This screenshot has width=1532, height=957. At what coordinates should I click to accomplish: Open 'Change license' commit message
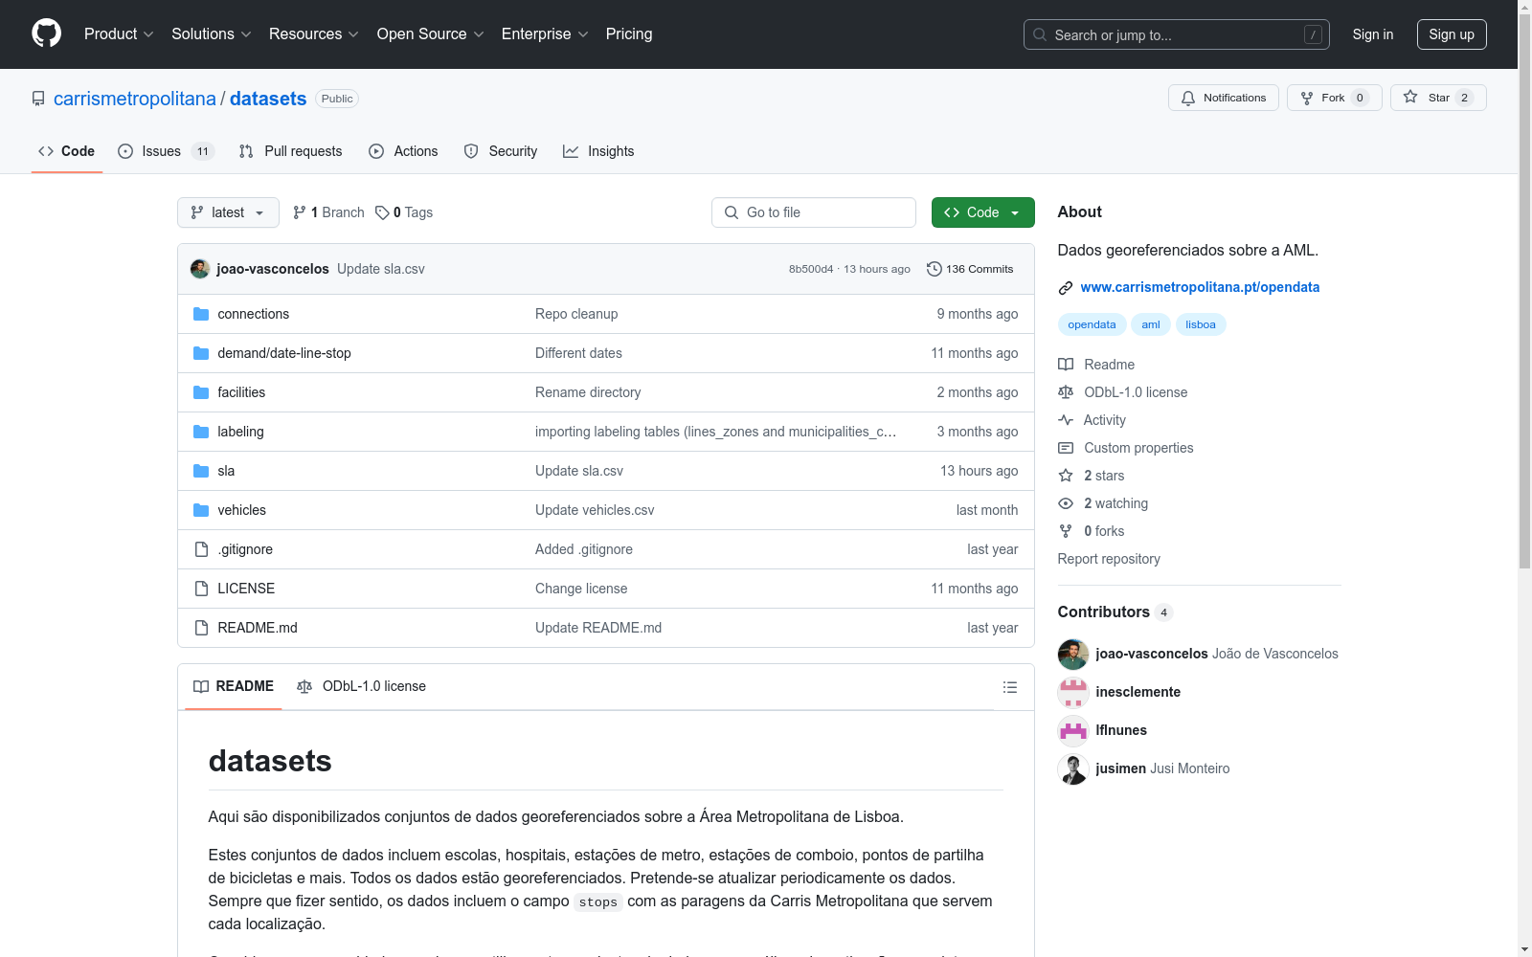pyautogui.click(x=581, y=589)
